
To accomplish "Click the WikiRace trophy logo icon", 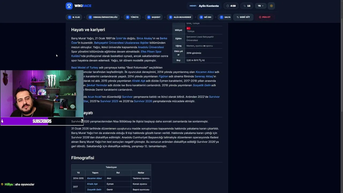I will [x=69, y=6].
